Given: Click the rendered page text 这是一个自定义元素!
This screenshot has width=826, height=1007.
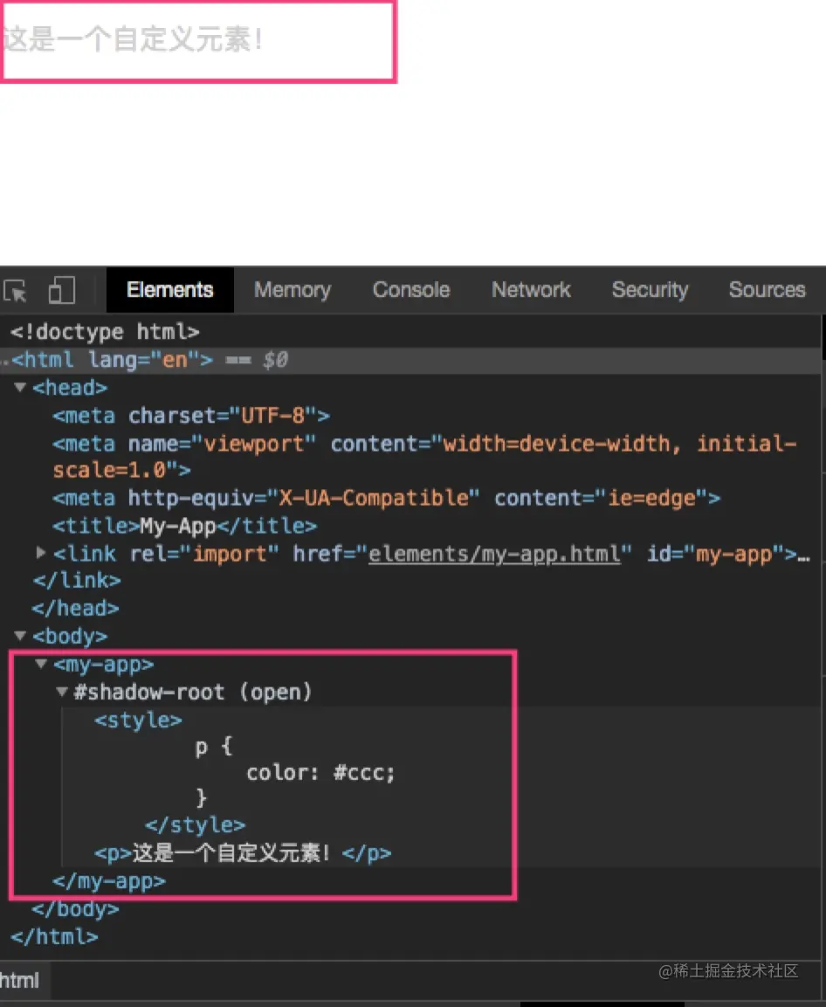Looking at the screenshot, I should [133, 39].
